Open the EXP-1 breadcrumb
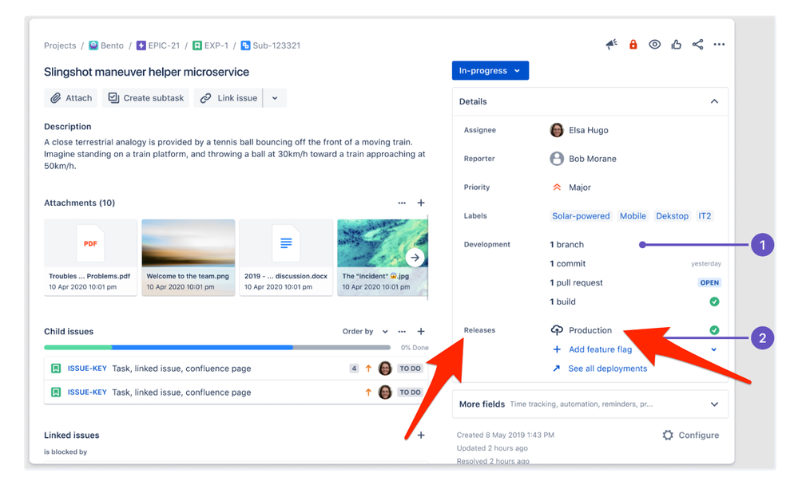The height and width of the screenshot is (481, 798). pos(210,45)
